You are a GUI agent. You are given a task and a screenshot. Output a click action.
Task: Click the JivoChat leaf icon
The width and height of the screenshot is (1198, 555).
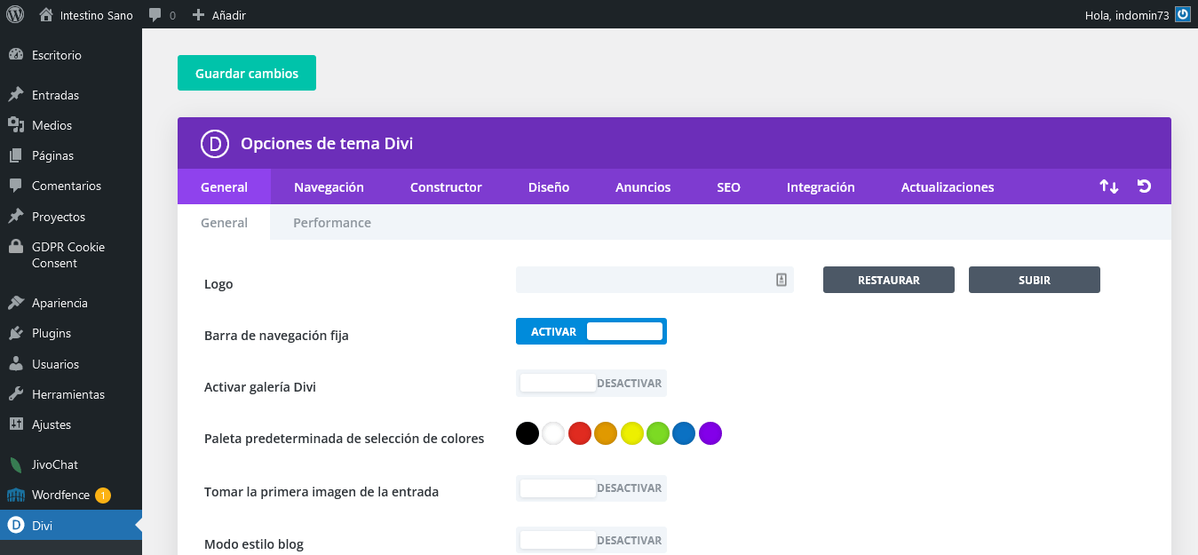[15, 464]
